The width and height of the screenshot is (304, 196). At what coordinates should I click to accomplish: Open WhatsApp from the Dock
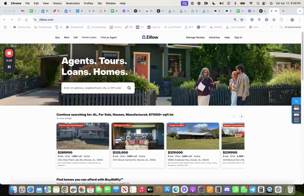coord(243,189)
